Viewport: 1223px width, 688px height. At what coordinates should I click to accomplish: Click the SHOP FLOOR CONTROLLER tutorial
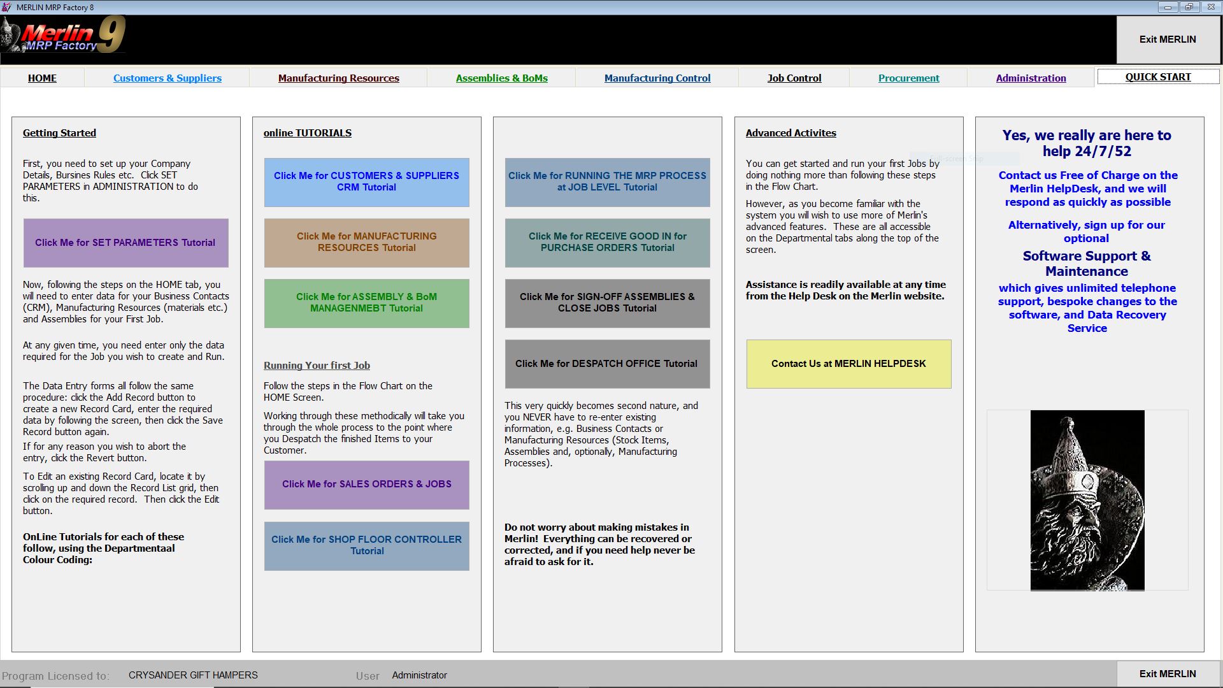click(366, 545)
